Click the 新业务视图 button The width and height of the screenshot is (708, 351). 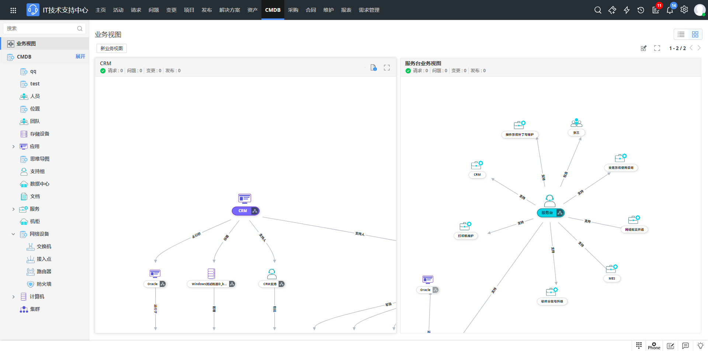point(112,49)
